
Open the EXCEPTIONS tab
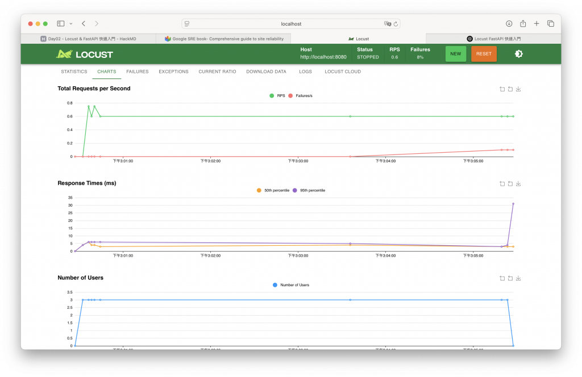(173, 72)
